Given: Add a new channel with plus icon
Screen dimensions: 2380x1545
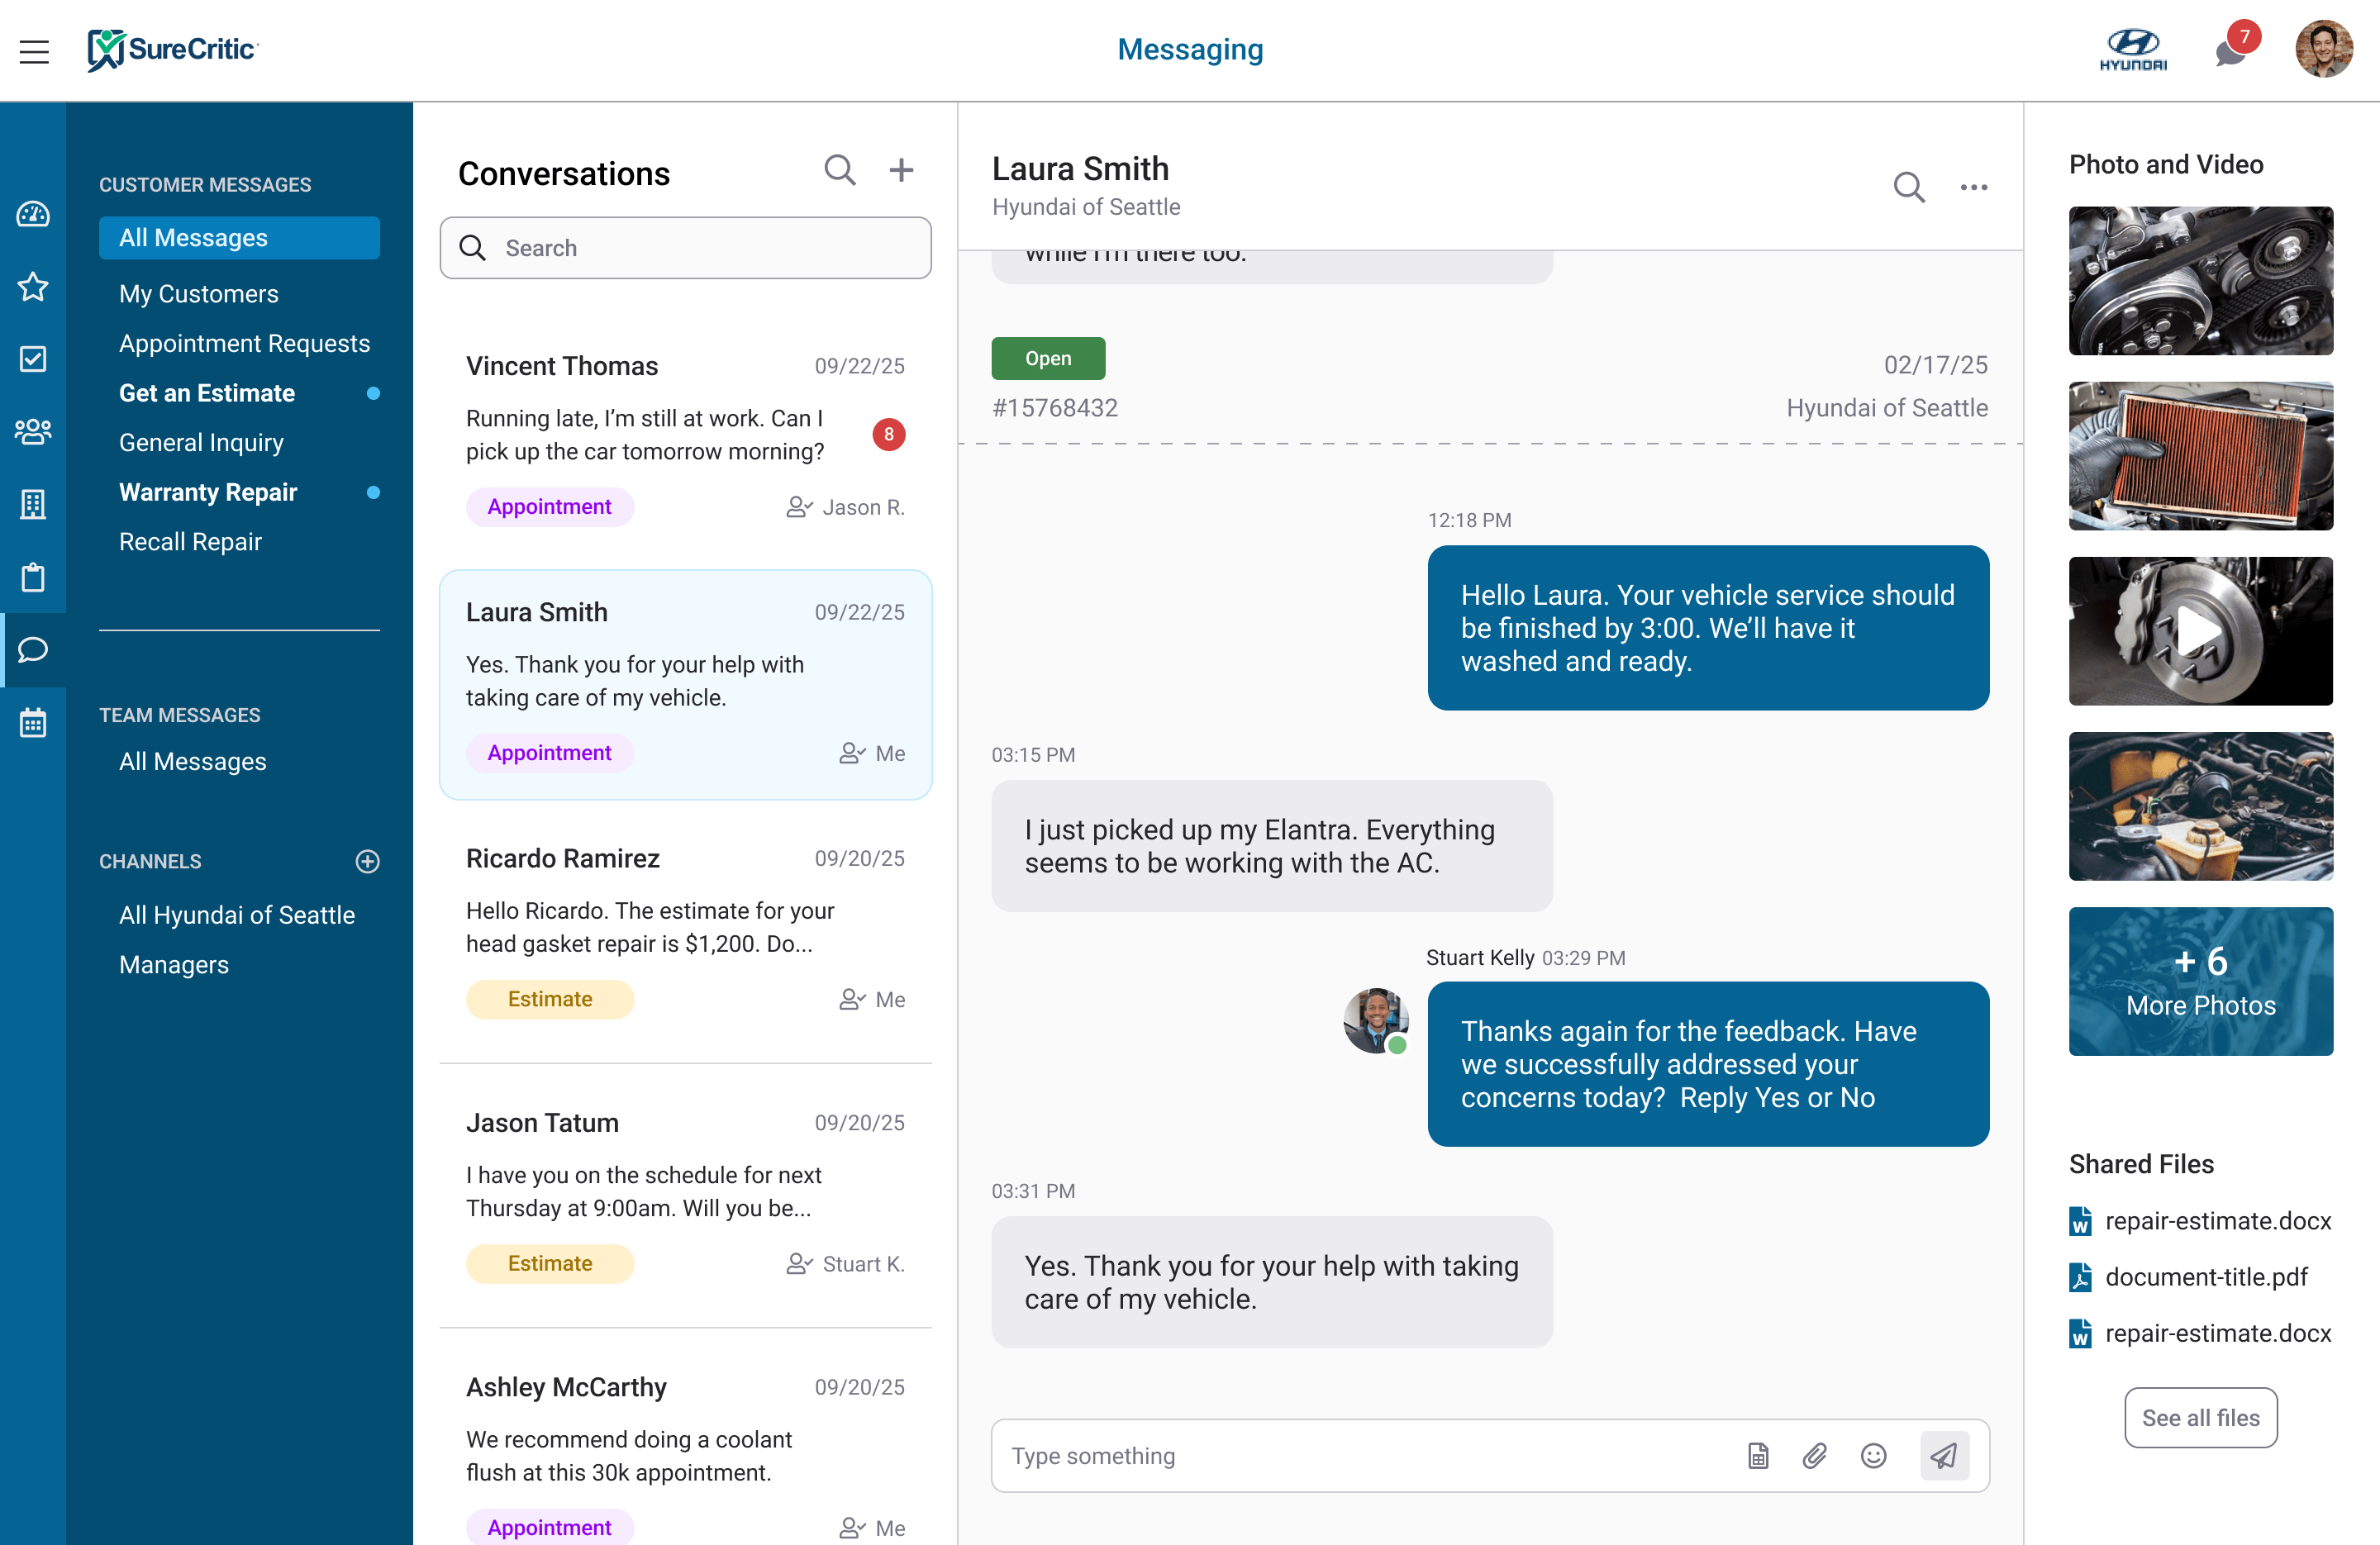Looking at the screenshot, I should 369,861.
